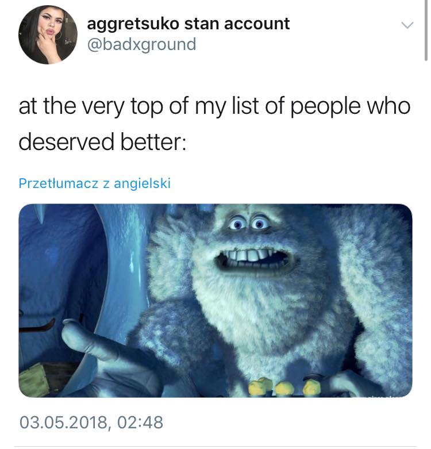Open the round profile avatar photo

[48, 34]
